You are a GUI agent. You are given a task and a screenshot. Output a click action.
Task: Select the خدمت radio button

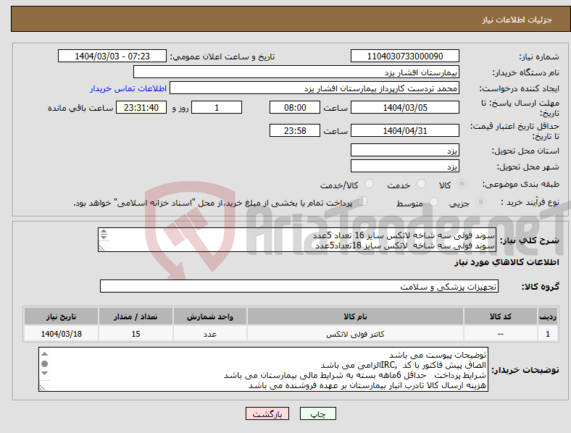(x=421, y=184)
